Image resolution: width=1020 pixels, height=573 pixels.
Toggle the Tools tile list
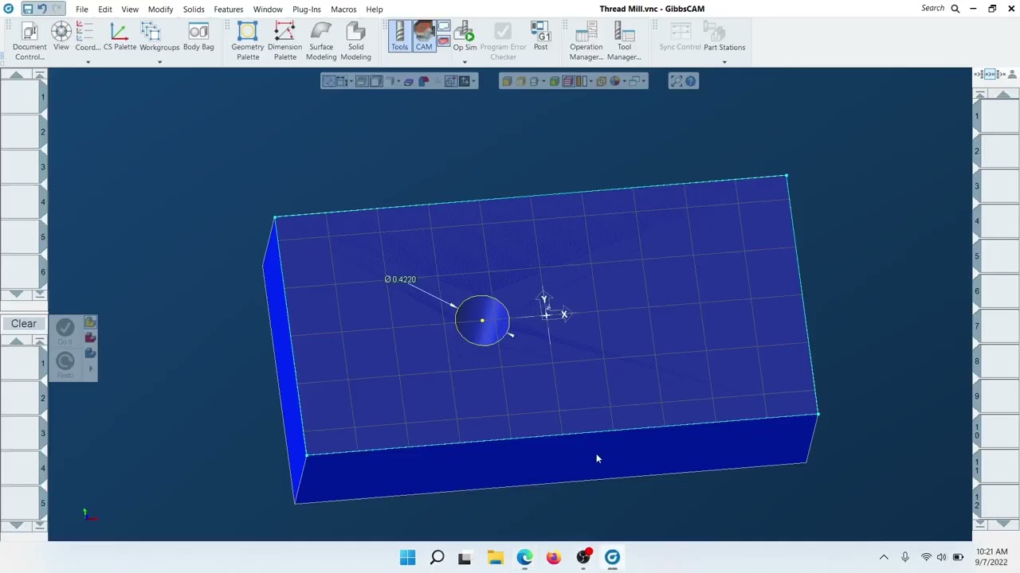pyautogui.click(x=399, y=37)
